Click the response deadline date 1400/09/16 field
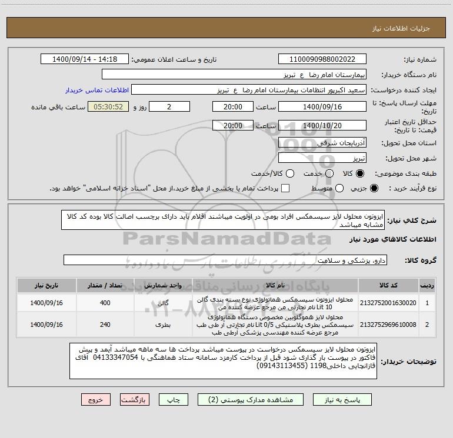This screenshot has width=453, height=438. click(x=322, y=106)
